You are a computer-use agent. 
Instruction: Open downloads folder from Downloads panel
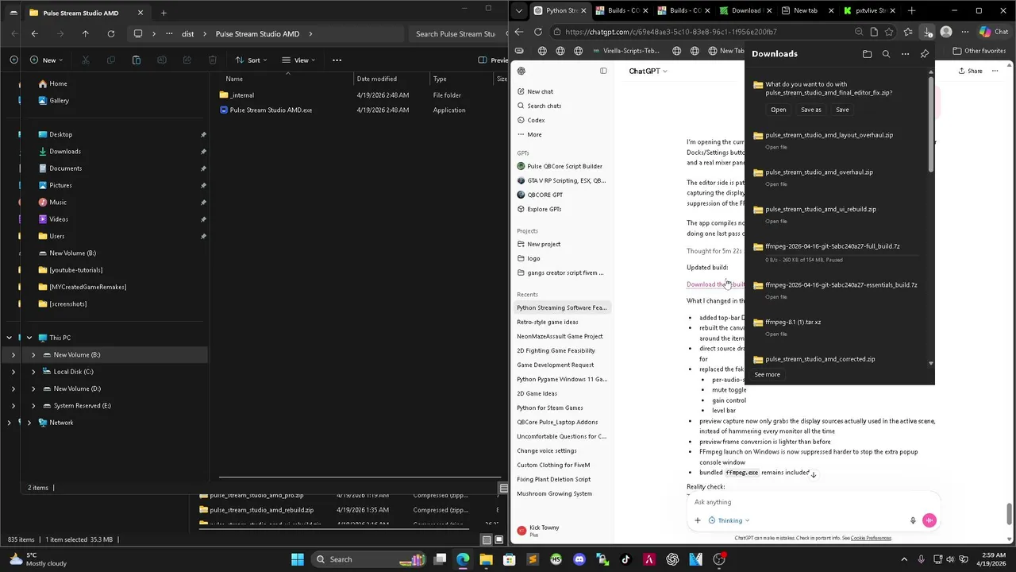tap(867, 54)
